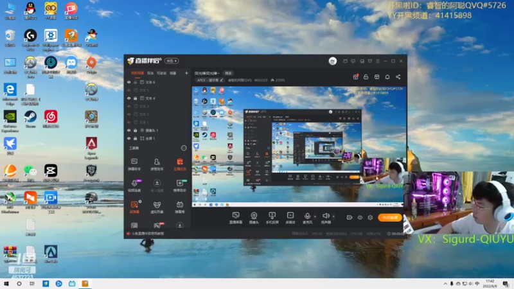514x289 pixels.
Task: Add 直播屏幕 screen capture source
Action: coord(236,218)
